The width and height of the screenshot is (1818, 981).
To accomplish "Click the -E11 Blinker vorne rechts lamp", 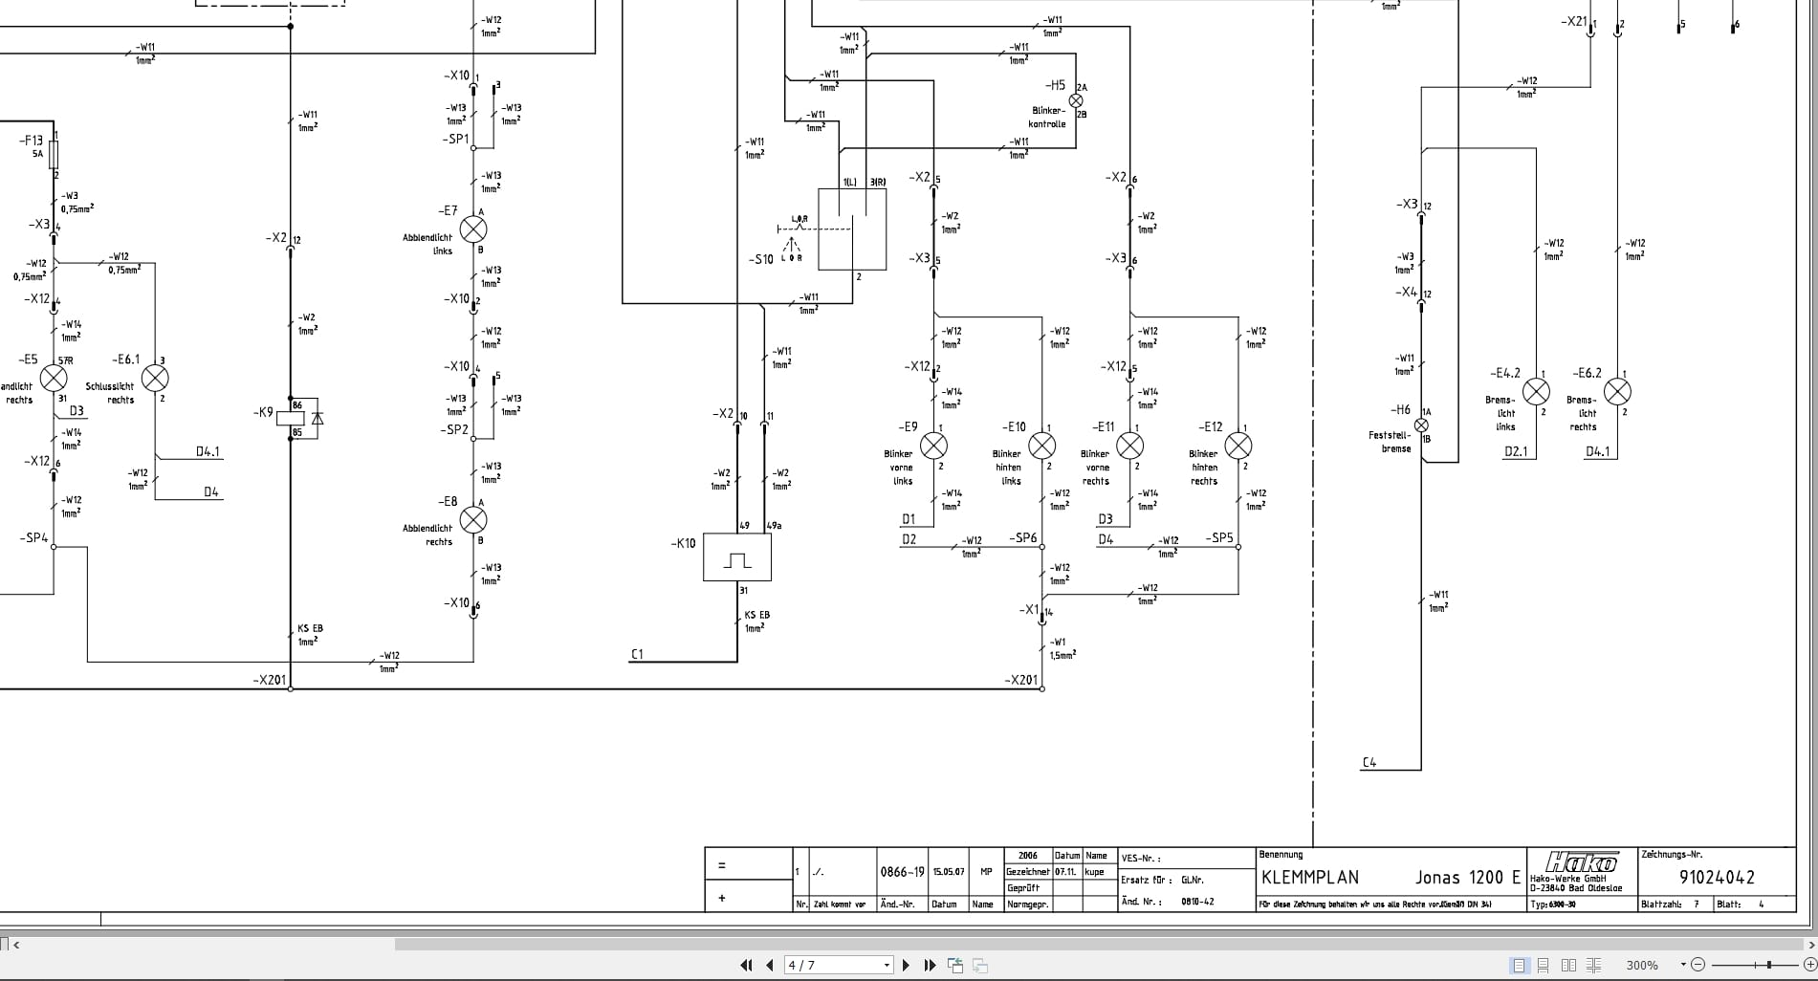I will pos(1130,446).
